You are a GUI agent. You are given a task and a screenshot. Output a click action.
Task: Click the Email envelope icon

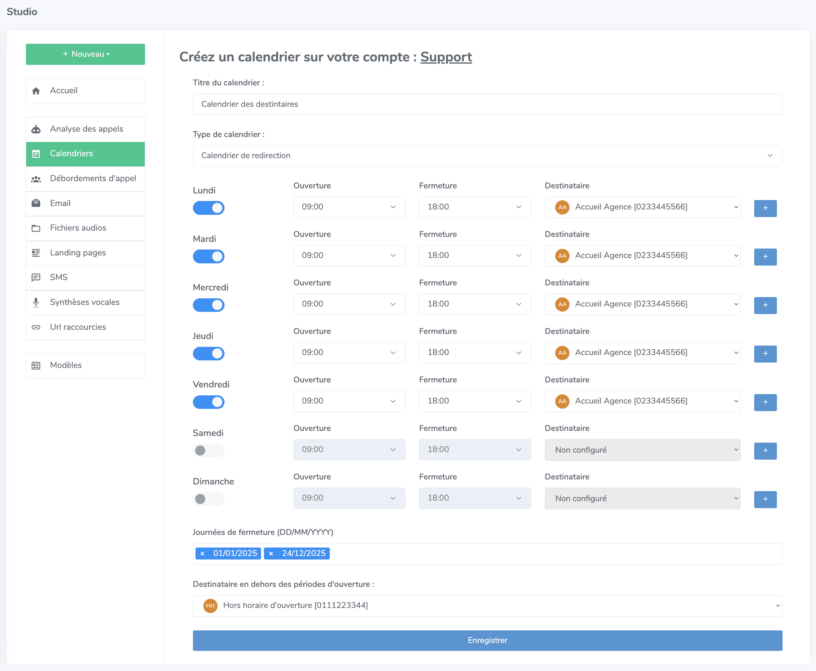point(36,203)
